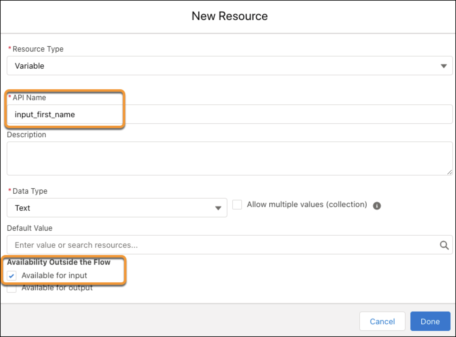Enable Allow multiple values (collection) checkbox
Screen dimensions: 456x337
[x=237, y=205]
